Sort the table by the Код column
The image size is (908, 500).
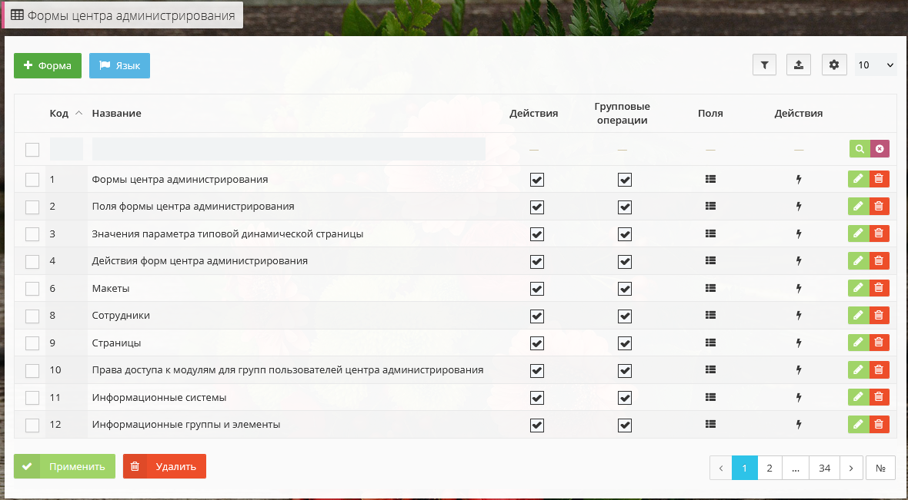59,114
